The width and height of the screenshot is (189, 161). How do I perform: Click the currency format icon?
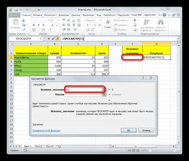pyautogui.click(x=88, y=25)
